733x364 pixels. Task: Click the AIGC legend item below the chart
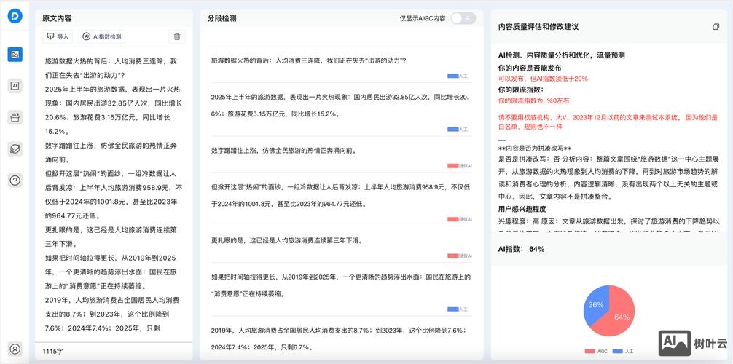coord(596,351)
